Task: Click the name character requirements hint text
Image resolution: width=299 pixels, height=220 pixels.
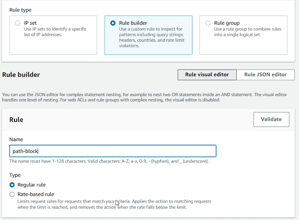Action: click(109, 161)
